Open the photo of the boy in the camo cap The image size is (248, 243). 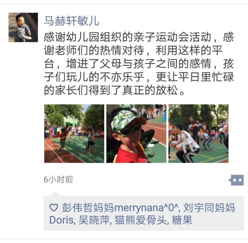136,133
